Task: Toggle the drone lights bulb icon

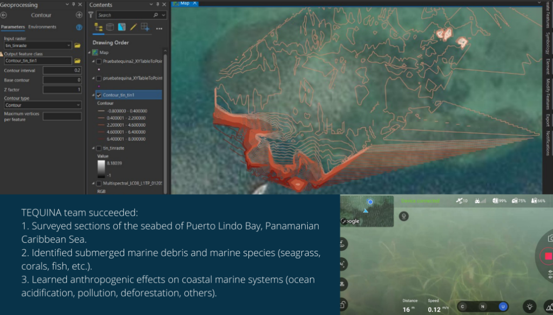Action: click(x=530, y=306)
